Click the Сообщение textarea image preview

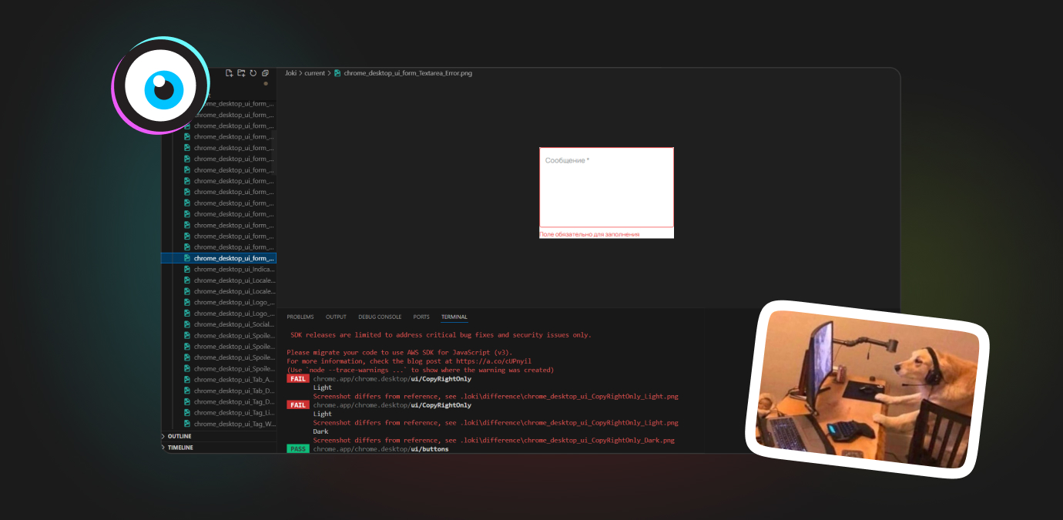click(606, 187)
